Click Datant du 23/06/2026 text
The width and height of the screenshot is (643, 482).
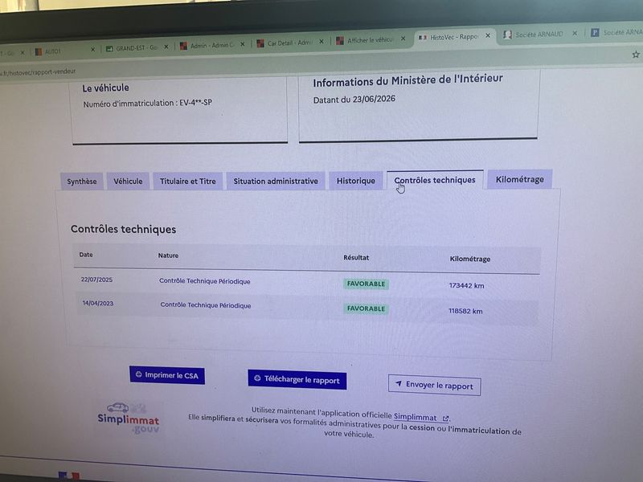pos(354,99)
